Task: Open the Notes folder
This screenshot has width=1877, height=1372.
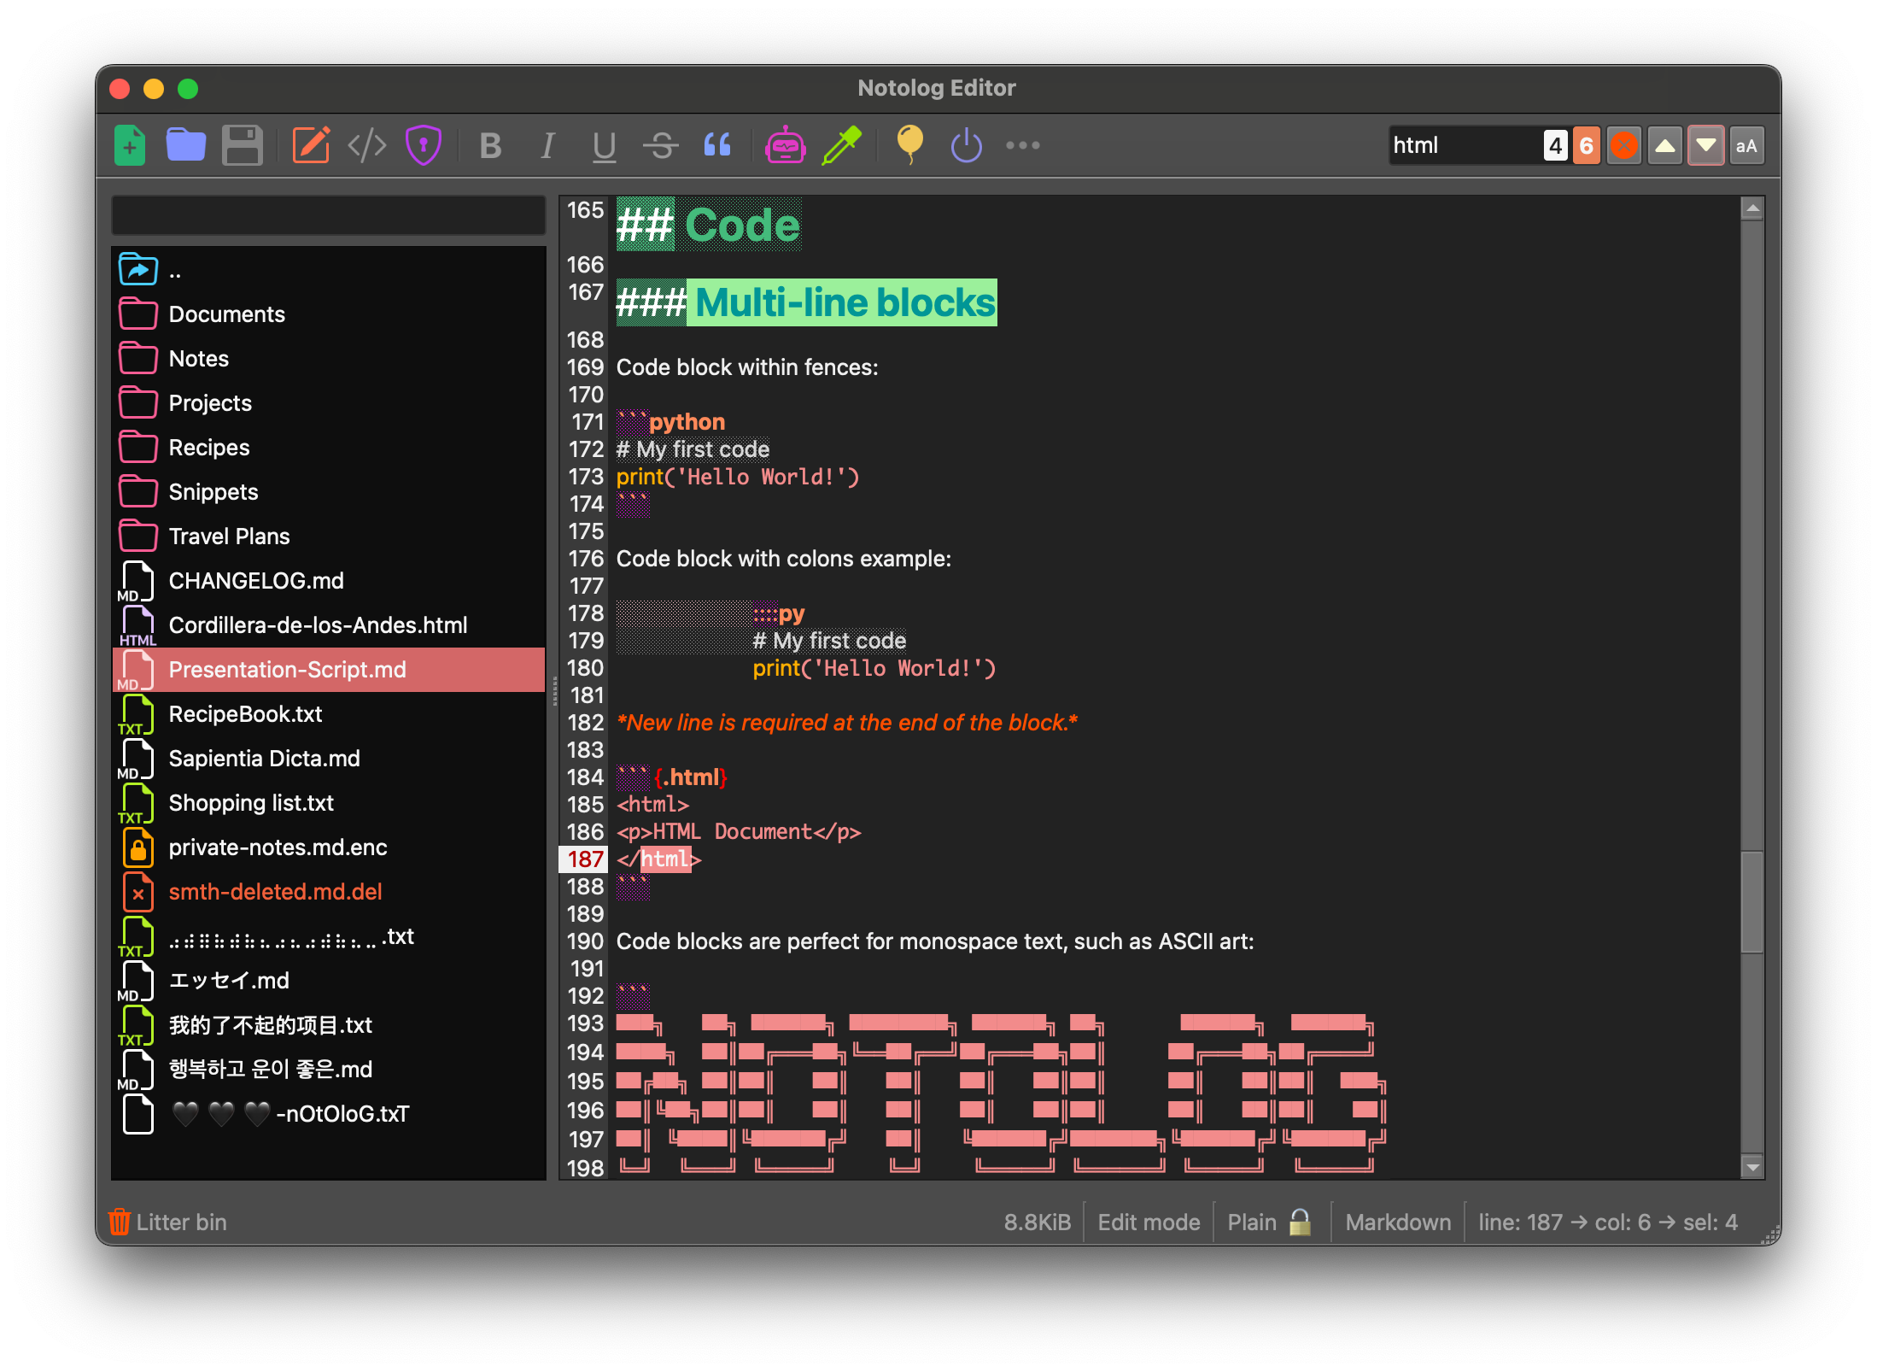Action: [328, 359]
